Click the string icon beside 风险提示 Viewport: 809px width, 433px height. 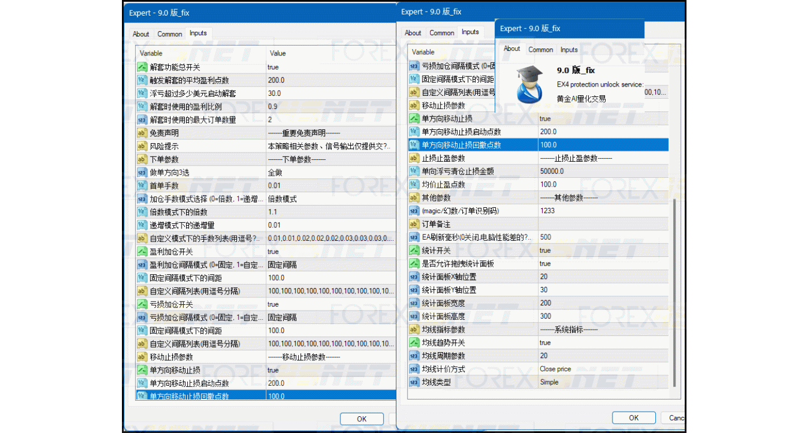tap(142, 146)
